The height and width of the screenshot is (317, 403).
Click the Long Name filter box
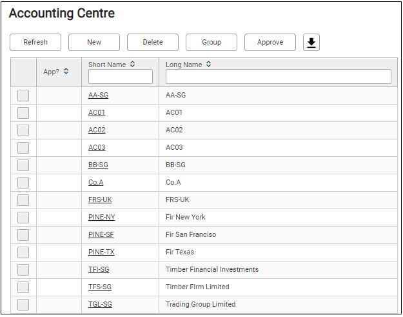[278, 77]
